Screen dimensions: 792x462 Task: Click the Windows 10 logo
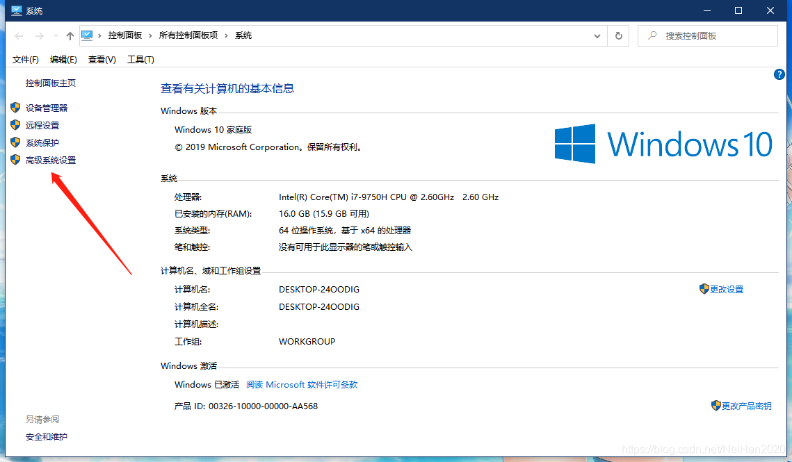[x=663, y=144]
